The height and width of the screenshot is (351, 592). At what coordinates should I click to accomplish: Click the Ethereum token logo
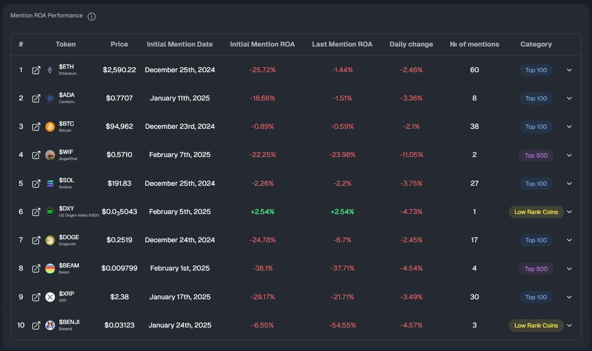coord(50,70)
